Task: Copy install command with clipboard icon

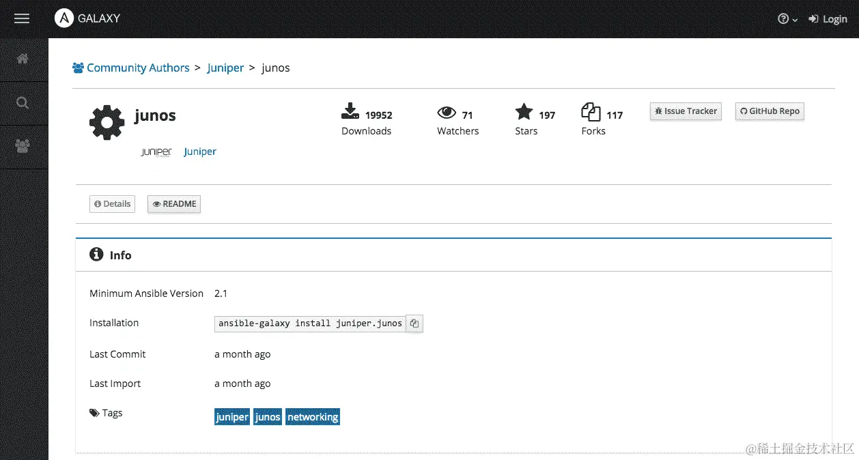Action: (x=414, y=324)
